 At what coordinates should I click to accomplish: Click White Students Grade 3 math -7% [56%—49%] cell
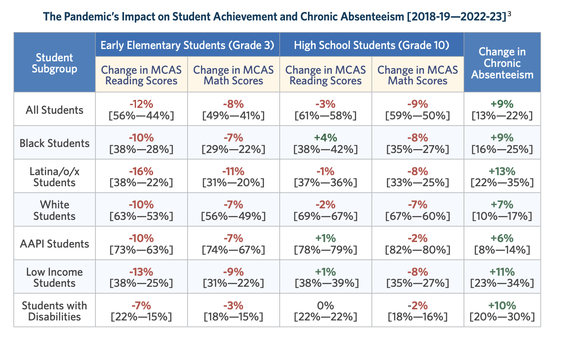pos(234,210)
